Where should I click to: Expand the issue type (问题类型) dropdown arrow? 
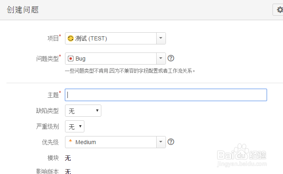(161, 59)
